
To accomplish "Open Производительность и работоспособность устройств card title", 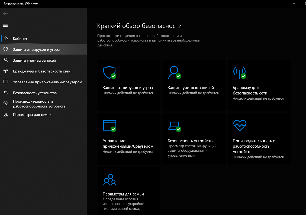I will [x=254, y=146].
